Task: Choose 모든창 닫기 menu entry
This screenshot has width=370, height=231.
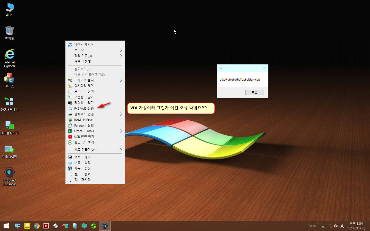Action: [x=95, y=97]
